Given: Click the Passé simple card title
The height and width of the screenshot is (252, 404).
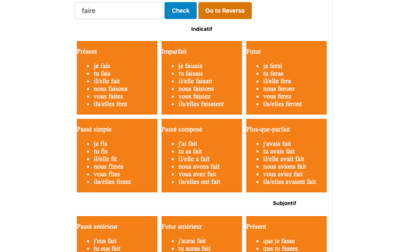Looking at the screenshot, I should click(x=94, y=129).
